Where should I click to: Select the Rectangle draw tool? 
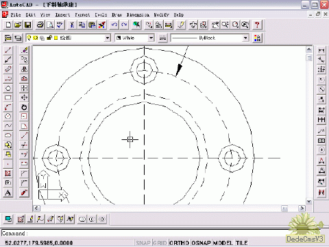[8, 97]
